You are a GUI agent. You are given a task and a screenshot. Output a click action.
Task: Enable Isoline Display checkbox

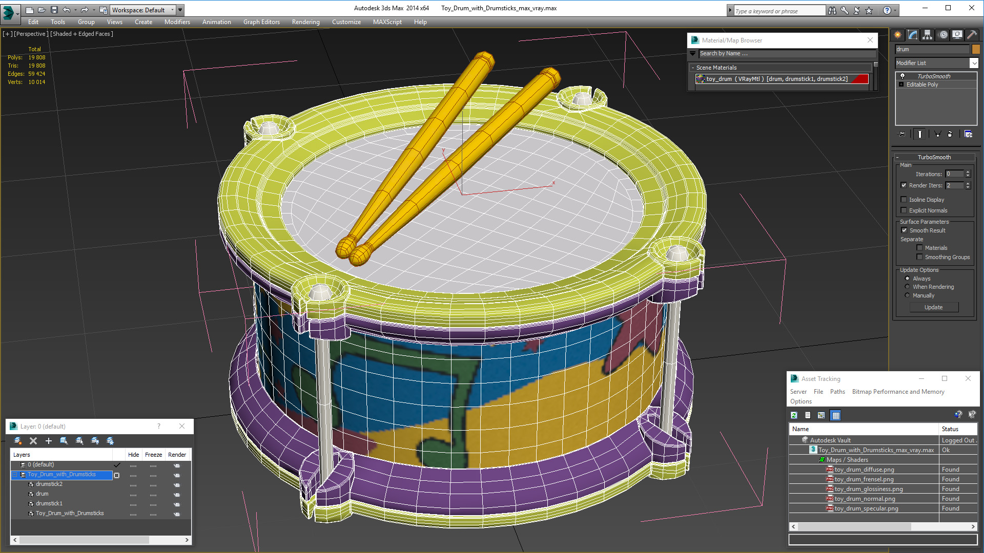pos(904,200)
